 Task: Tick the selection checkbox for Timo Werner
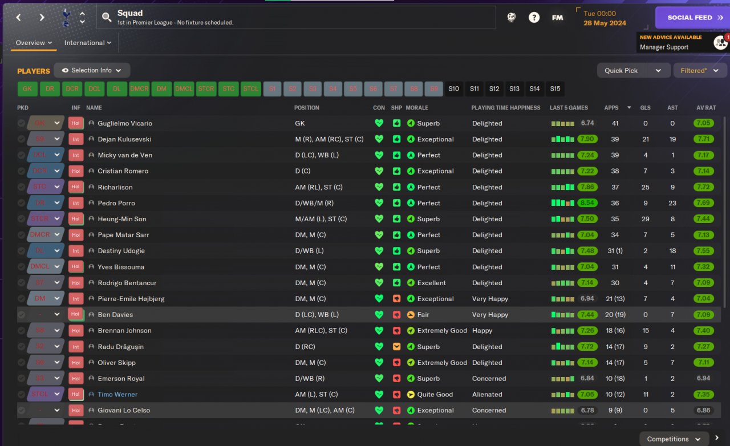point(21,395)
